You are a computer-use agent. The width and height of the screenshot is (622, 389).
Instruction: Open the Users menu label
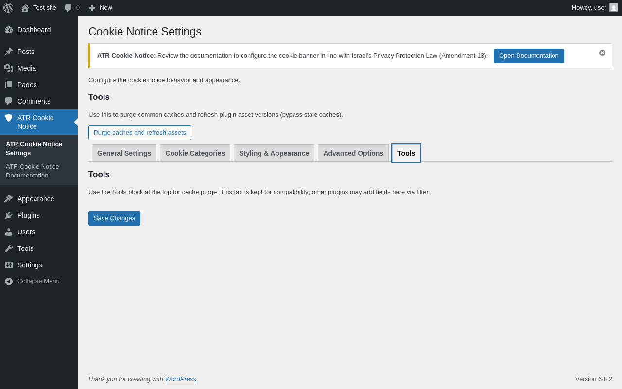pos(26,232)
